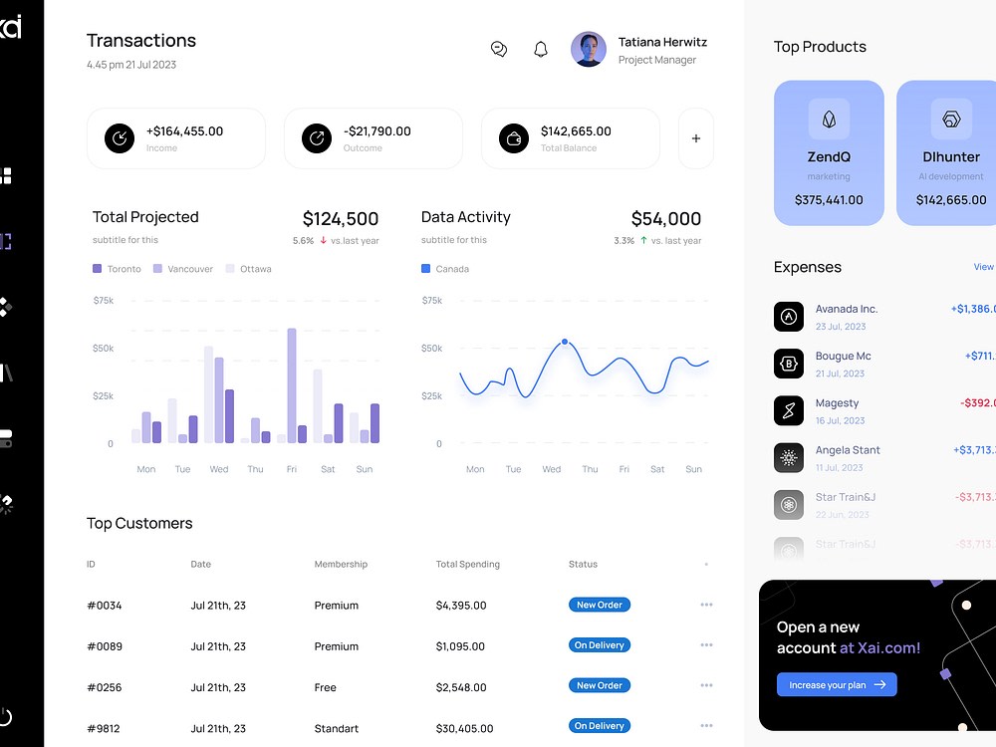The width and height of the screenshot is (996, 747).
Task: Click the Avanada Inc. logo icon
Action: 789,317
